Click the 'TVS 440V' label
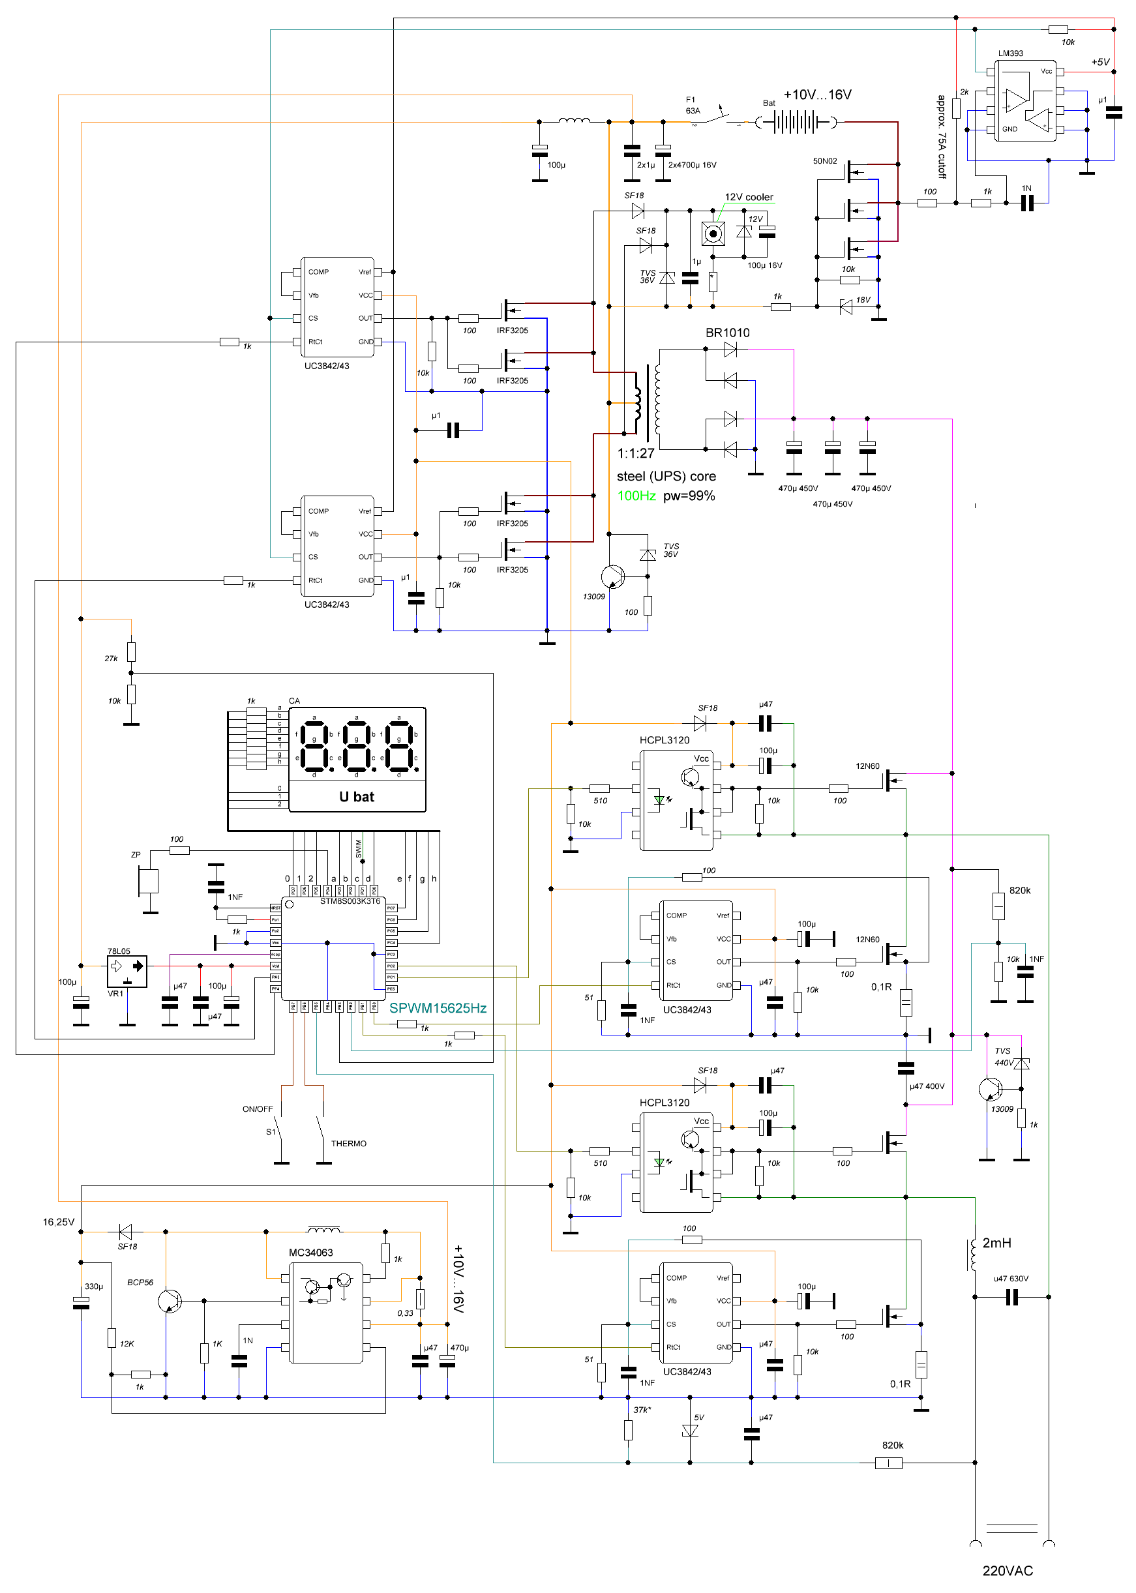Screen dimensions: 1136x1593 pyautogui.click(x=1004, y=1056)
